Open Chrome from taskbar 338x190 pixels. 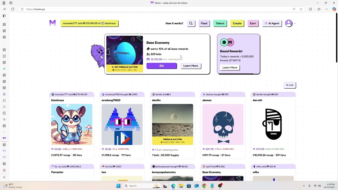click(x=204, y=186)
